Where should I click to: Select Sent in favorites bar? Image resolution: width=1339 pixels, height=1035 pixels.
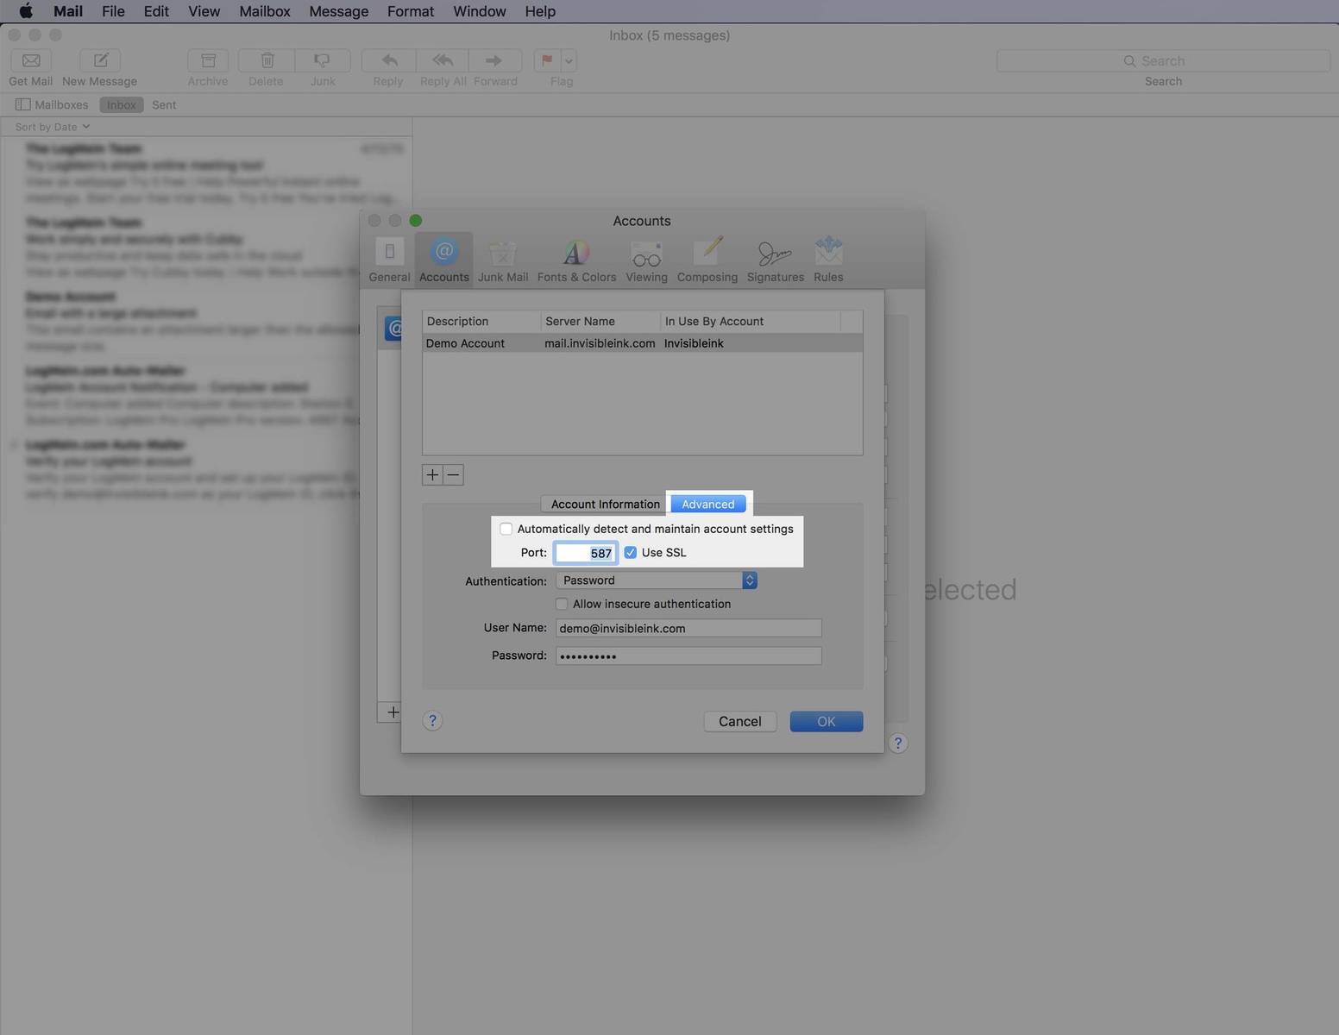tap(164, 104)
